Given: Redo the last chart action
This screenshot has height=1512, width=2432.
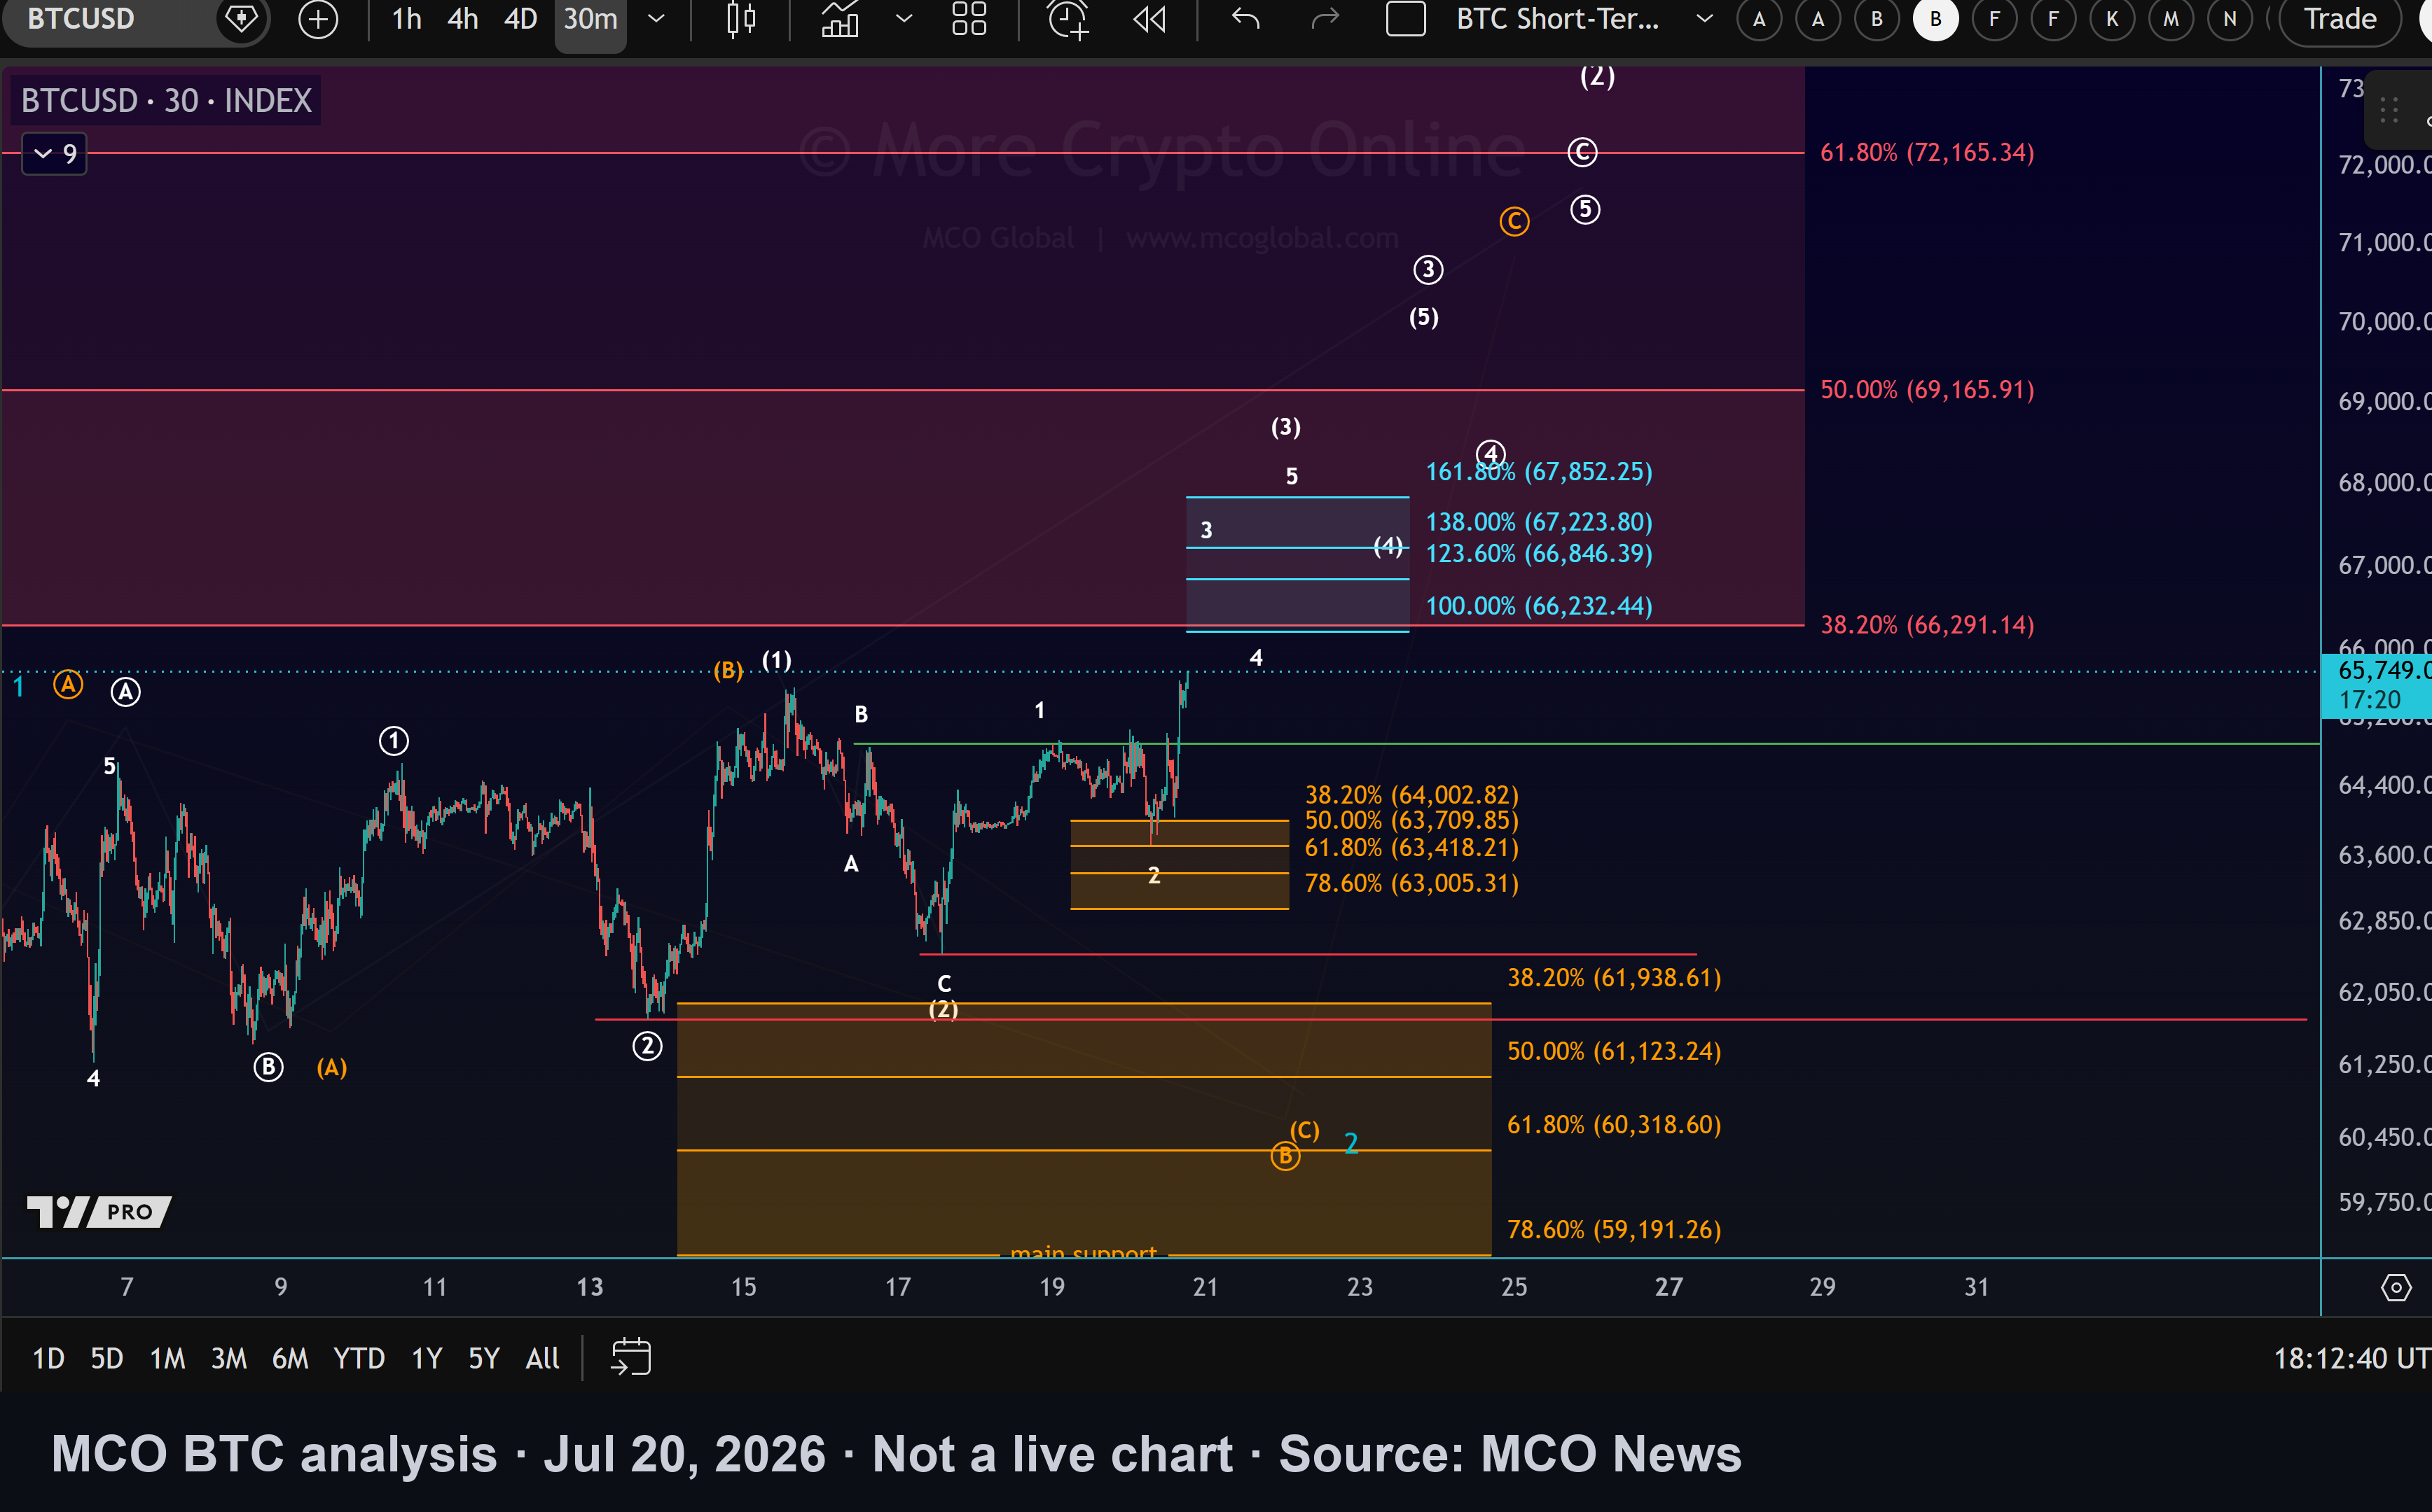Looking at the screenshot, I should [x=1325, y=19].
